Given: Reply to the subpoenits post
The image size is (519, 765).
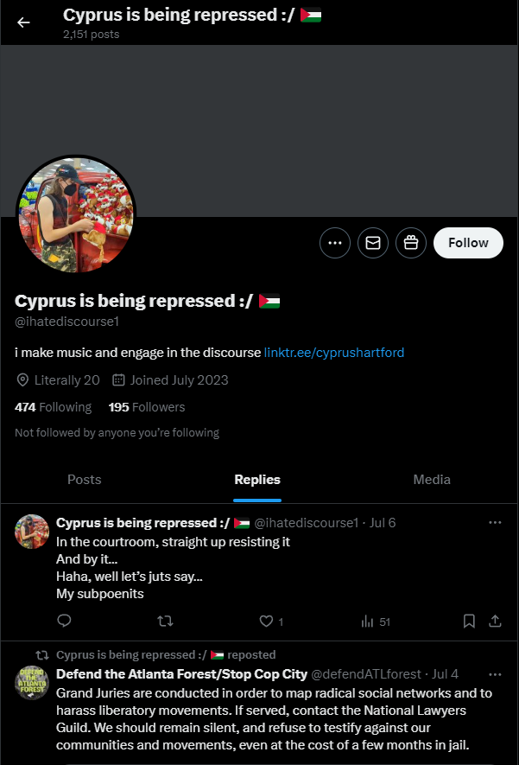Looking at the screenshot, I should [x=64, y=621].
